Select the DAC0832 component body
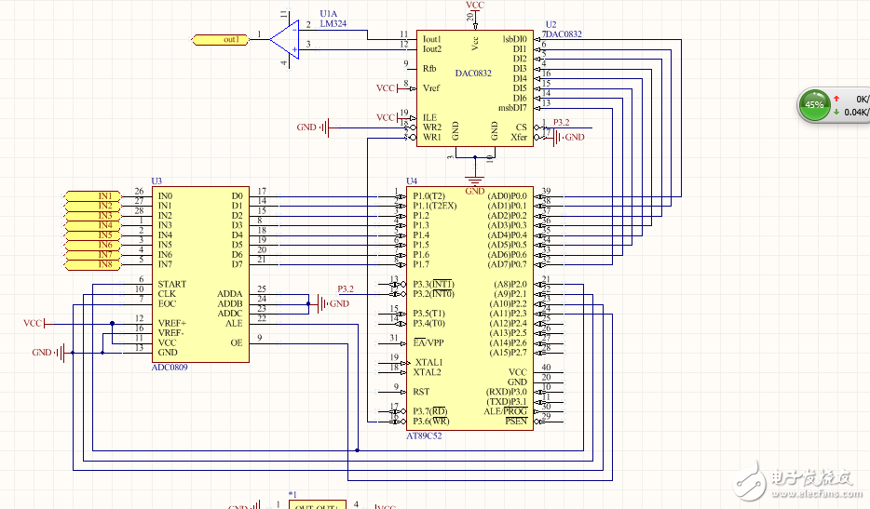Image resolution: width=870 pixels, height=509 pixels. pos(475,88)
